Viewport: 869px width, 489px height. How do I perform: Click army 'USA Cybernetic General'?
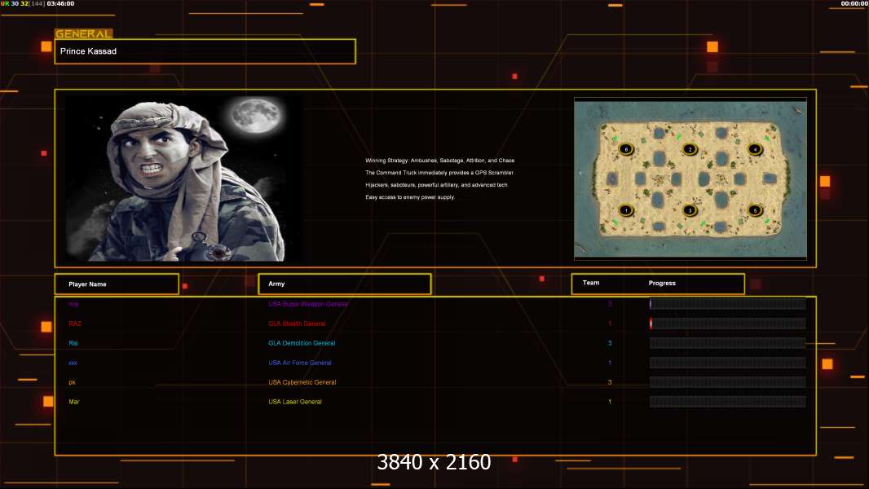302,382
